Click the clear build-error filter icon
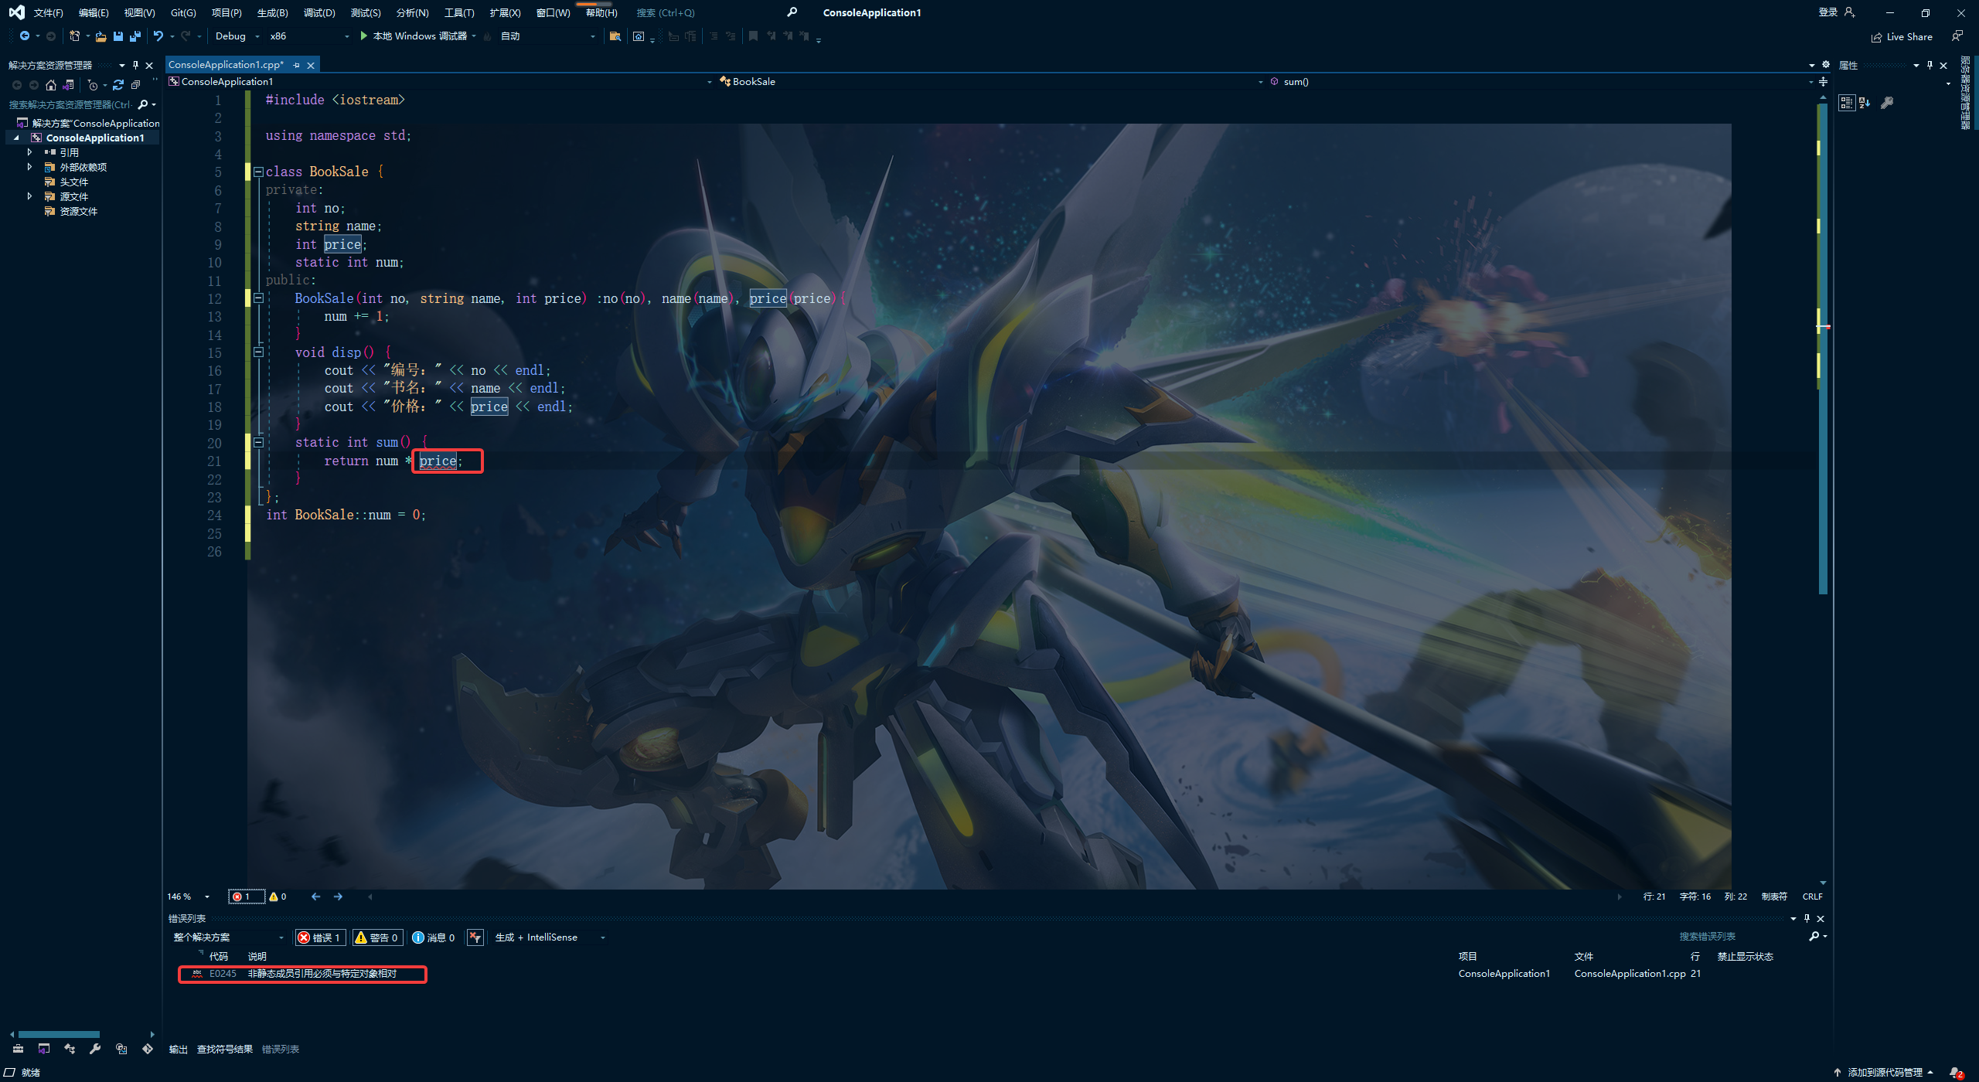Viewport: 1979px width, 1082px height. [x=475, y=937]
